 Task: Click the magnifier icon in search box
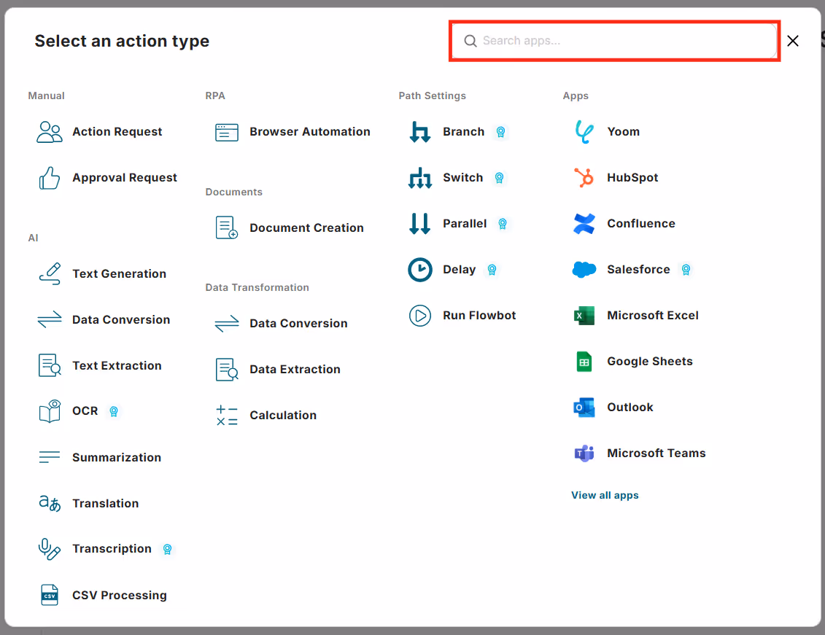pos(470,41)
